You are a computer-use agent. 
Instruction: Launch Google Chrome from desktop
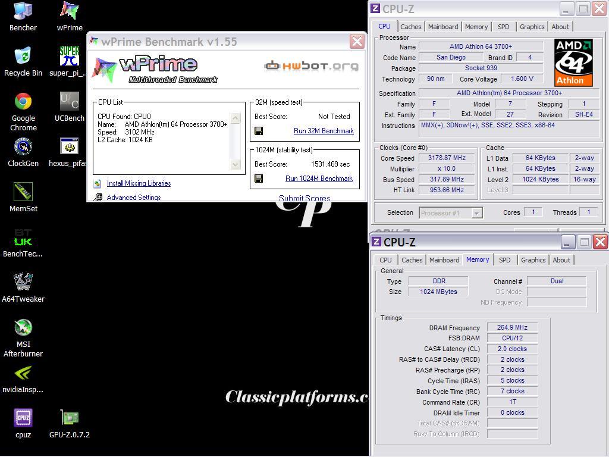click(x=23, y=112)
